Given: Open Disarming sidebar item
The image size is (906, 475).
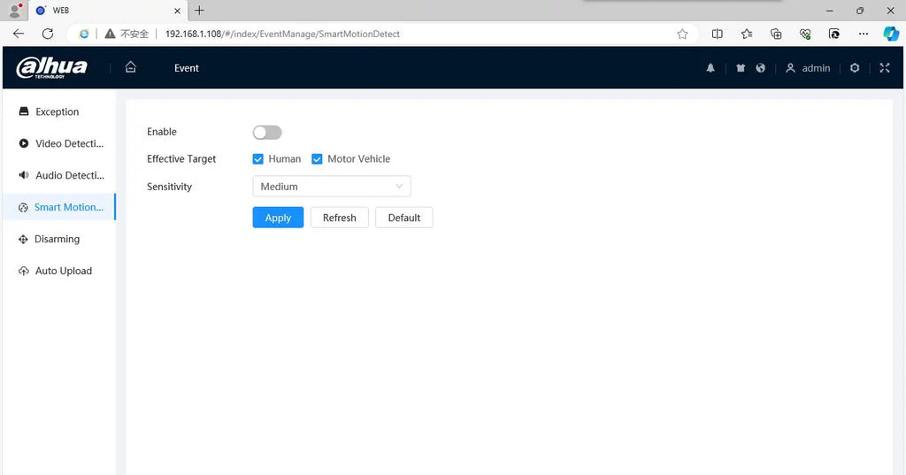Looking at the screenshot, I should (59, 239).
